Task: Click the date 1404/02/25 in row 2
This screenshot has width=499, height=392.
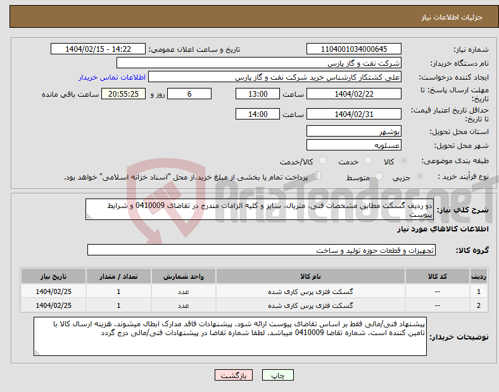Action: (53, 305)
